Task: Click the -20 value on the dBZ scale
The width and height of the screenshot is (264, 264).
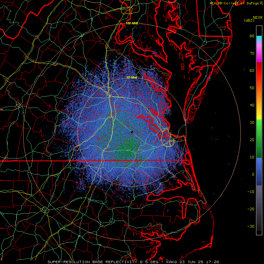Action: point(251,209)
